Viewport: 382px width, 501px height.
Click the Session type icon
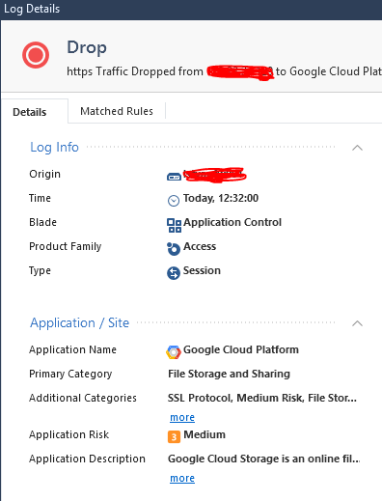point(174,273)
